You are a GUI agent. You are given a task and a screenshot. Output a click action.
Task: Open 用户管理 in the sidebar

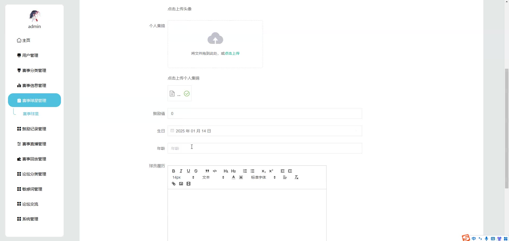(x=30, y=55)
